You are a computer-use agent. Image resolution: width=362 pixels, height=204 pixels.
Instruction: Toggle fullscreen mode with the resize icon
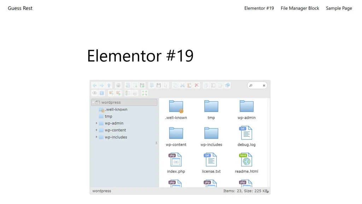coord(144,93)
